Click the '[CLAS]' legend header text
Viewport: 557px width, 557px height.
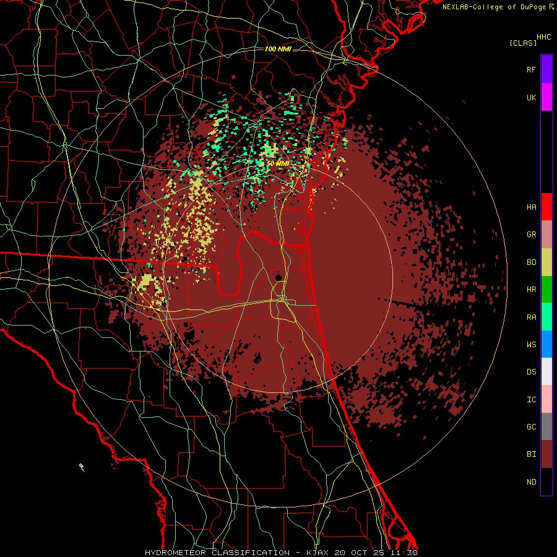click(523, 43)
